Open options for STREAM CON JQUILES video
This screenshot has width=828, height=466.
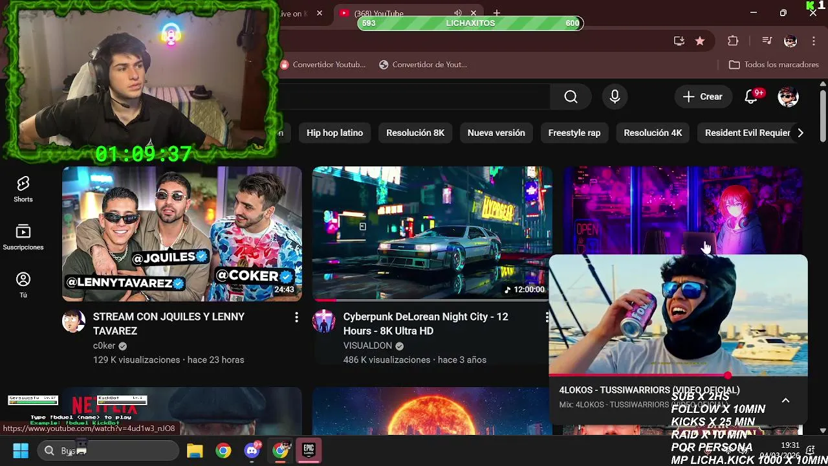(296, 317)
